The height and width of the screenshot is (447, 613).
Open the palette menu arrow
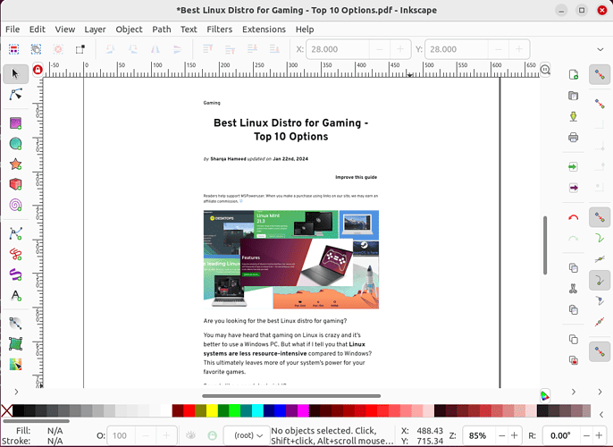coord(601,415)
